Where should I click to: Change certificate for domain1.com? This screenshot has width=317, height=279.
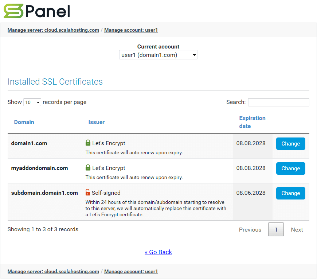tap(290, 144)
